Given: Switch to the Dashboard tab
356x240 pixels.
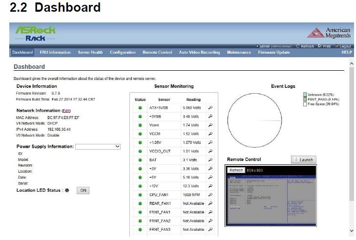Looking at the screenshot, I should [22, 52].
